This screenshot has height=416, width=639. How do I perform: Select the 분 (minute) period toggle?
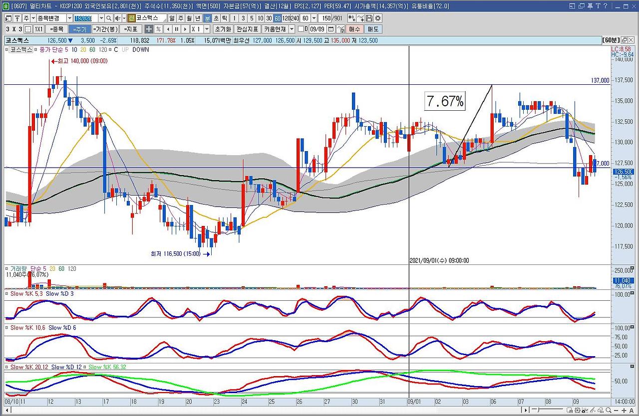click(x=207, y=18)
